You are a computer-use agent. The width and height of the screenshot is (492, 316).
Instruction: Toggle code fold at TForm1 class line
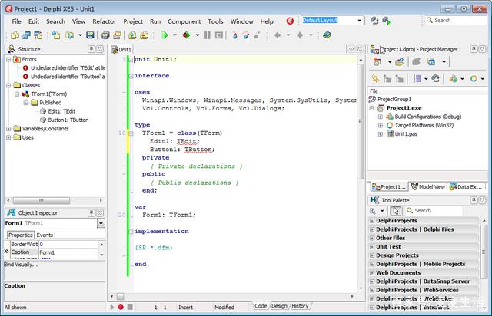[131, 133]
